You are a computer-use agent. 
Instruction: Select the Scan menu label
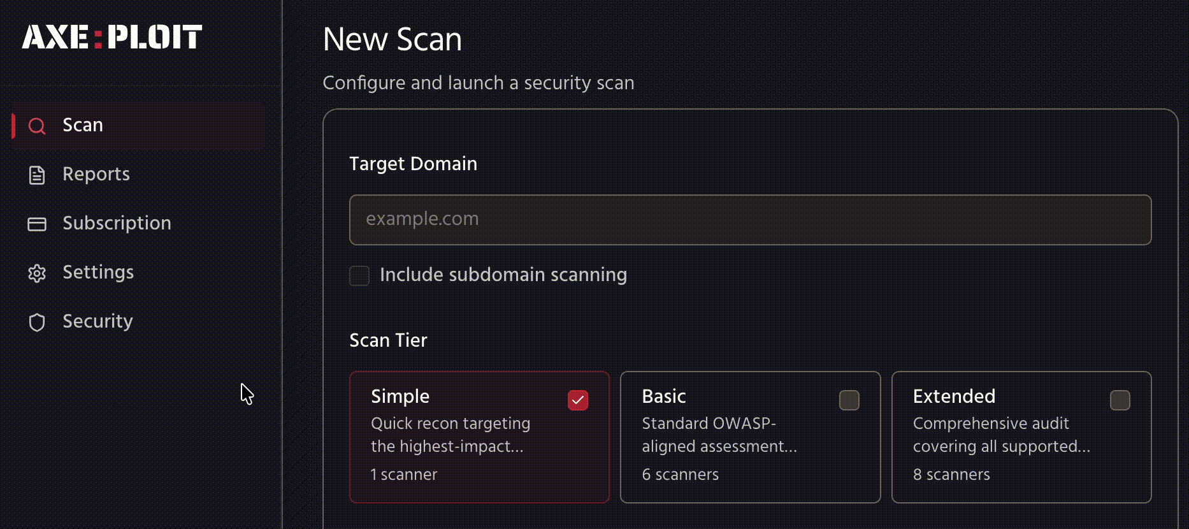[x=83, y=125]
